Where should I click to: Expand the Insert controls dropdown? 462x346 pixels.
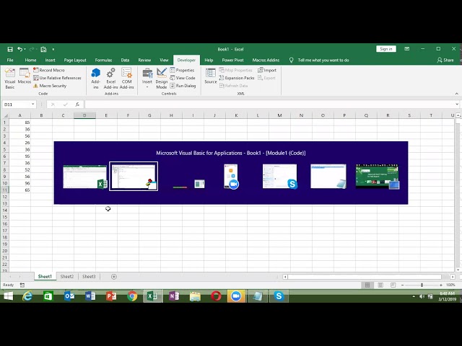coord(147,79)
